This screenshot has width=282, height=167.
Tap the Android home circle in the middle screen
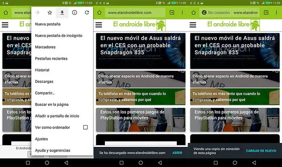point(141,163)
